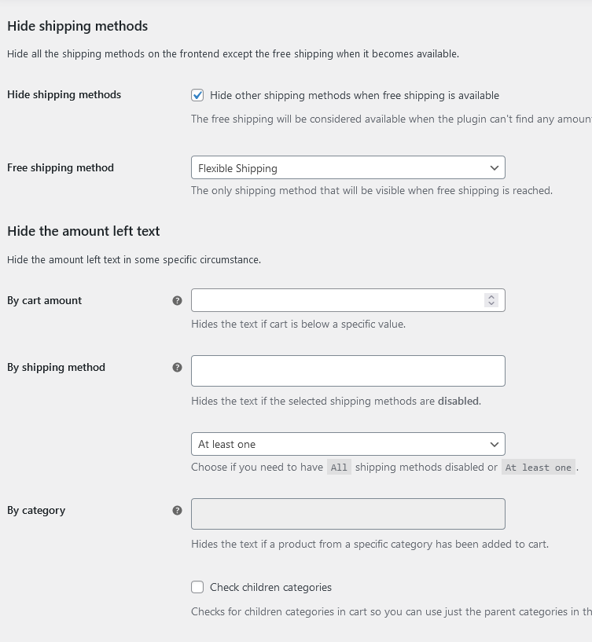Click the By category label
Screen dimensions: 592x642
coord(36,511)
